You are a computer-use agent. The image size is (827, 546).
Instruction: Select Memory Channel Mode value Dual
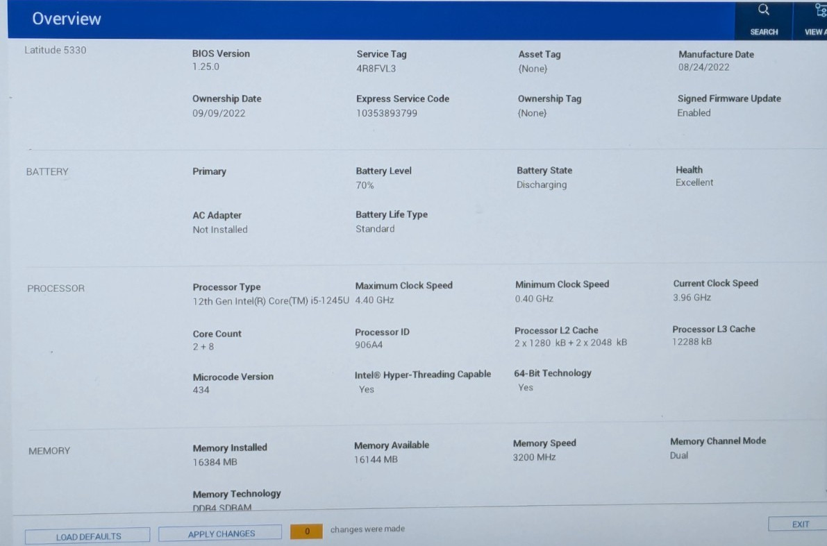(x=679, y=455)
